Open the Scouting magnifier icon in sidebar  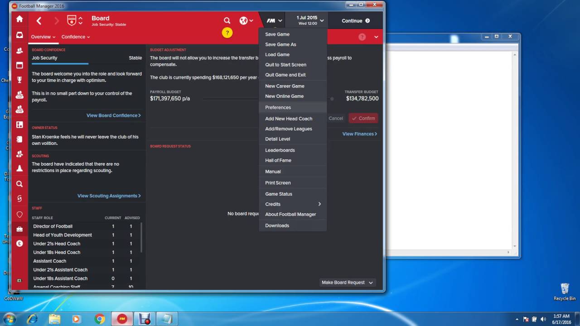click(x=19, y=184)
